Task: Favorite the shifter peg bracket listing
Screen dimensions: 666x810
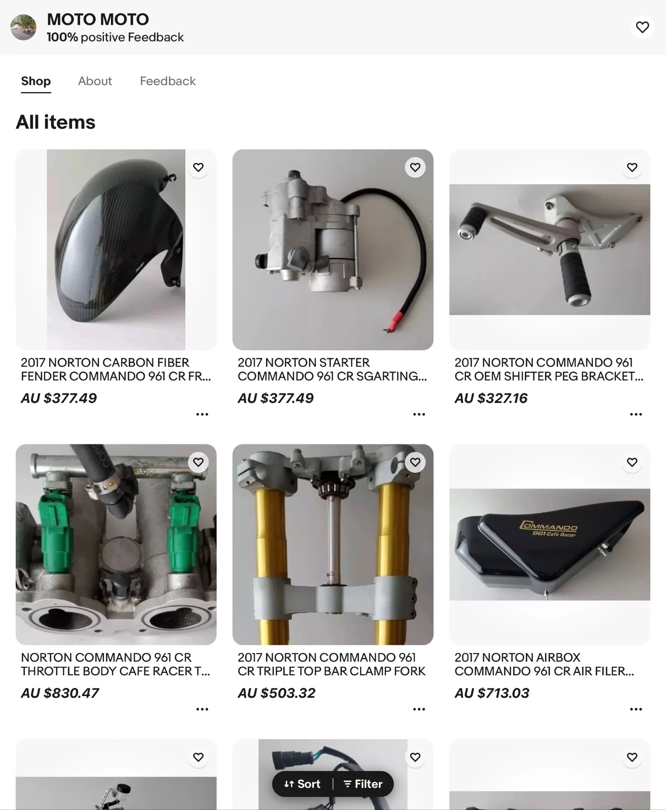Action: click(x=632, y=168)
